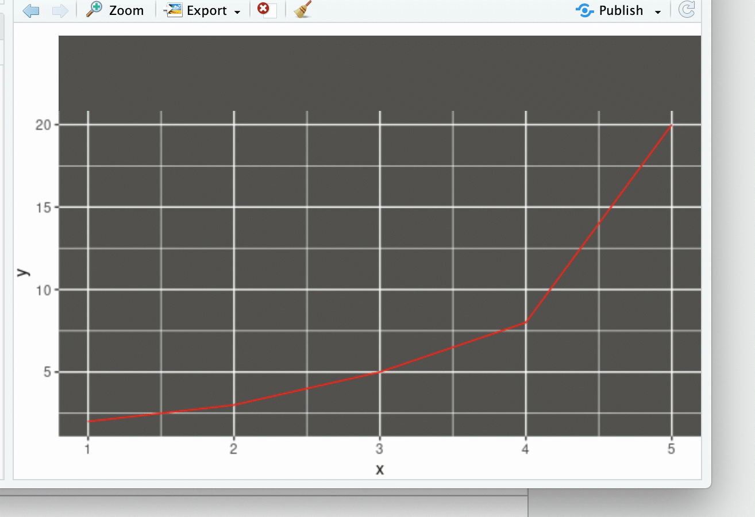Click the x axis title label

(379, 469)
